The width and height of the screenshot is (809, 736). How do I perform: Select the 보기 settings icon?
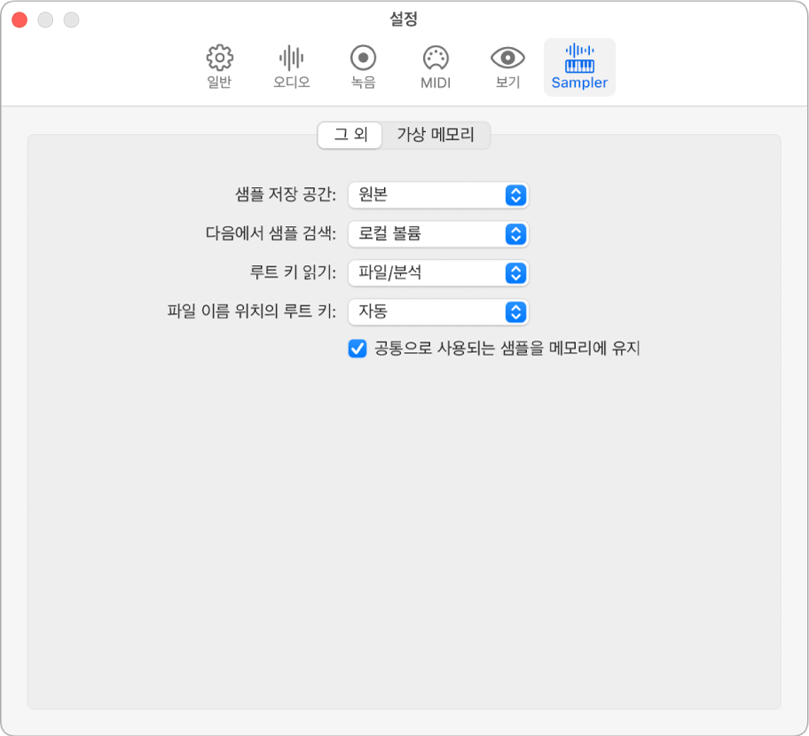tap(507, 67)
